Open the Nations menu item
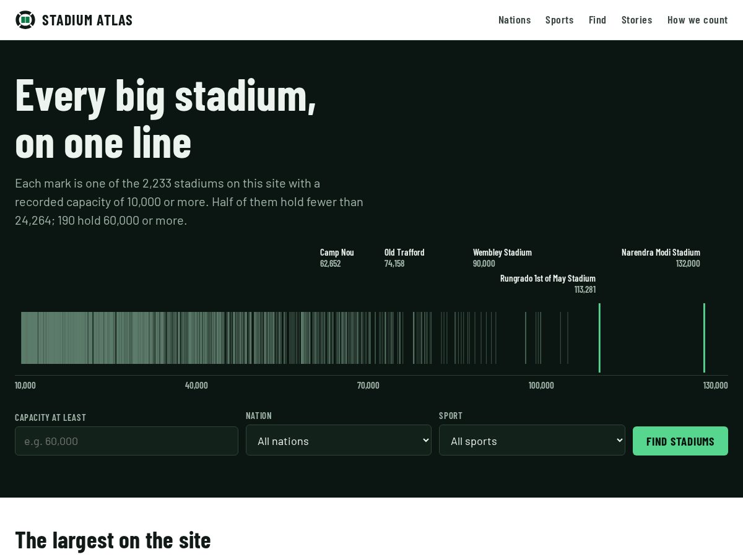This screenshot has height=557, width=743. [515, 20]
